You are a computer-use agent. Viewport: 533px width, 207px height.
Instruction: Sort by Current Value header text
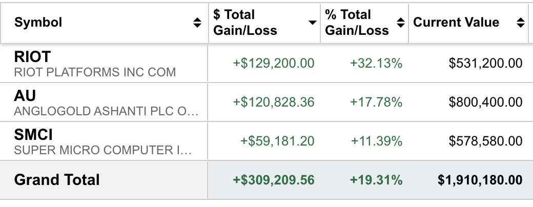(x=456, y=23)
